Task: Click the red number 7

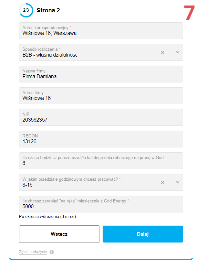Action: pyautogui.click(x=189, y=14)
